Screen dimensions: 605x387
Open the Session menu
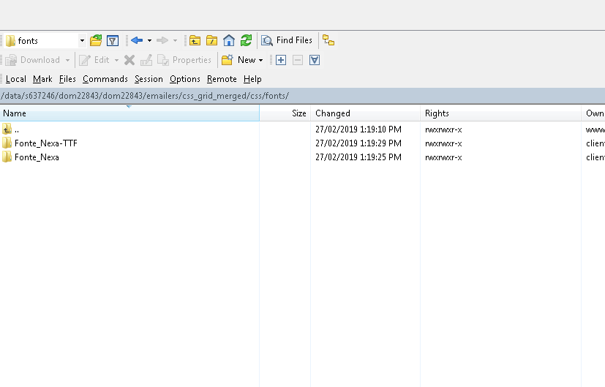coord(149,79)
